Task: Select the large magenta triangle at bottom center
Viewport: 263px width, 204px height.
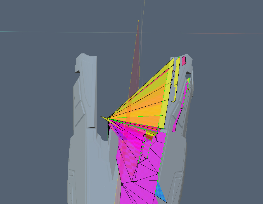Action: click(137, 193)
